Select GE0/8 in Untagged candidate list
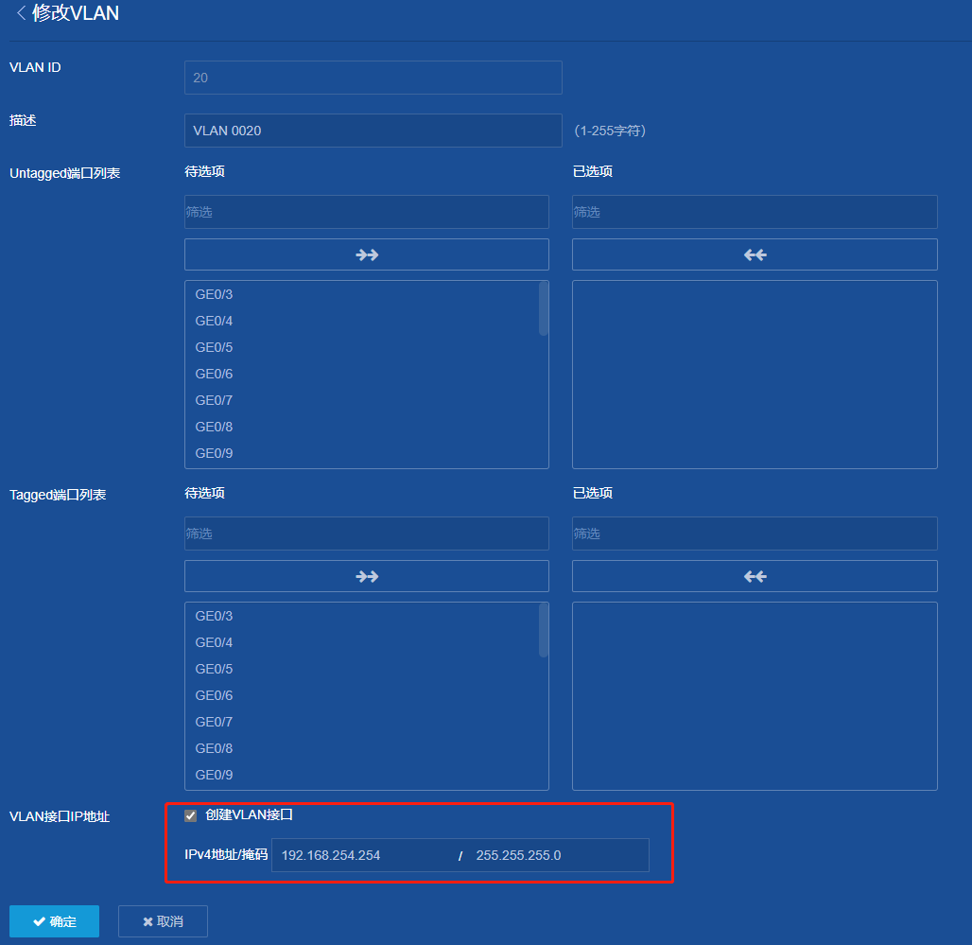 [x=214, y=427]
